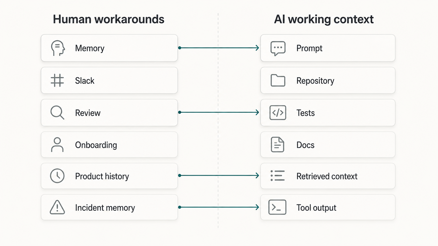Click the head icon beside Memory
438x246 pixels.
click(x=58, y=48)
